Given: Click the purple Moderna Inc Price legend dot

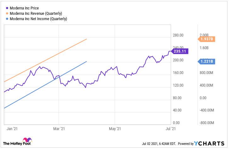Looking at the screenshot, I should pos(6,8).
